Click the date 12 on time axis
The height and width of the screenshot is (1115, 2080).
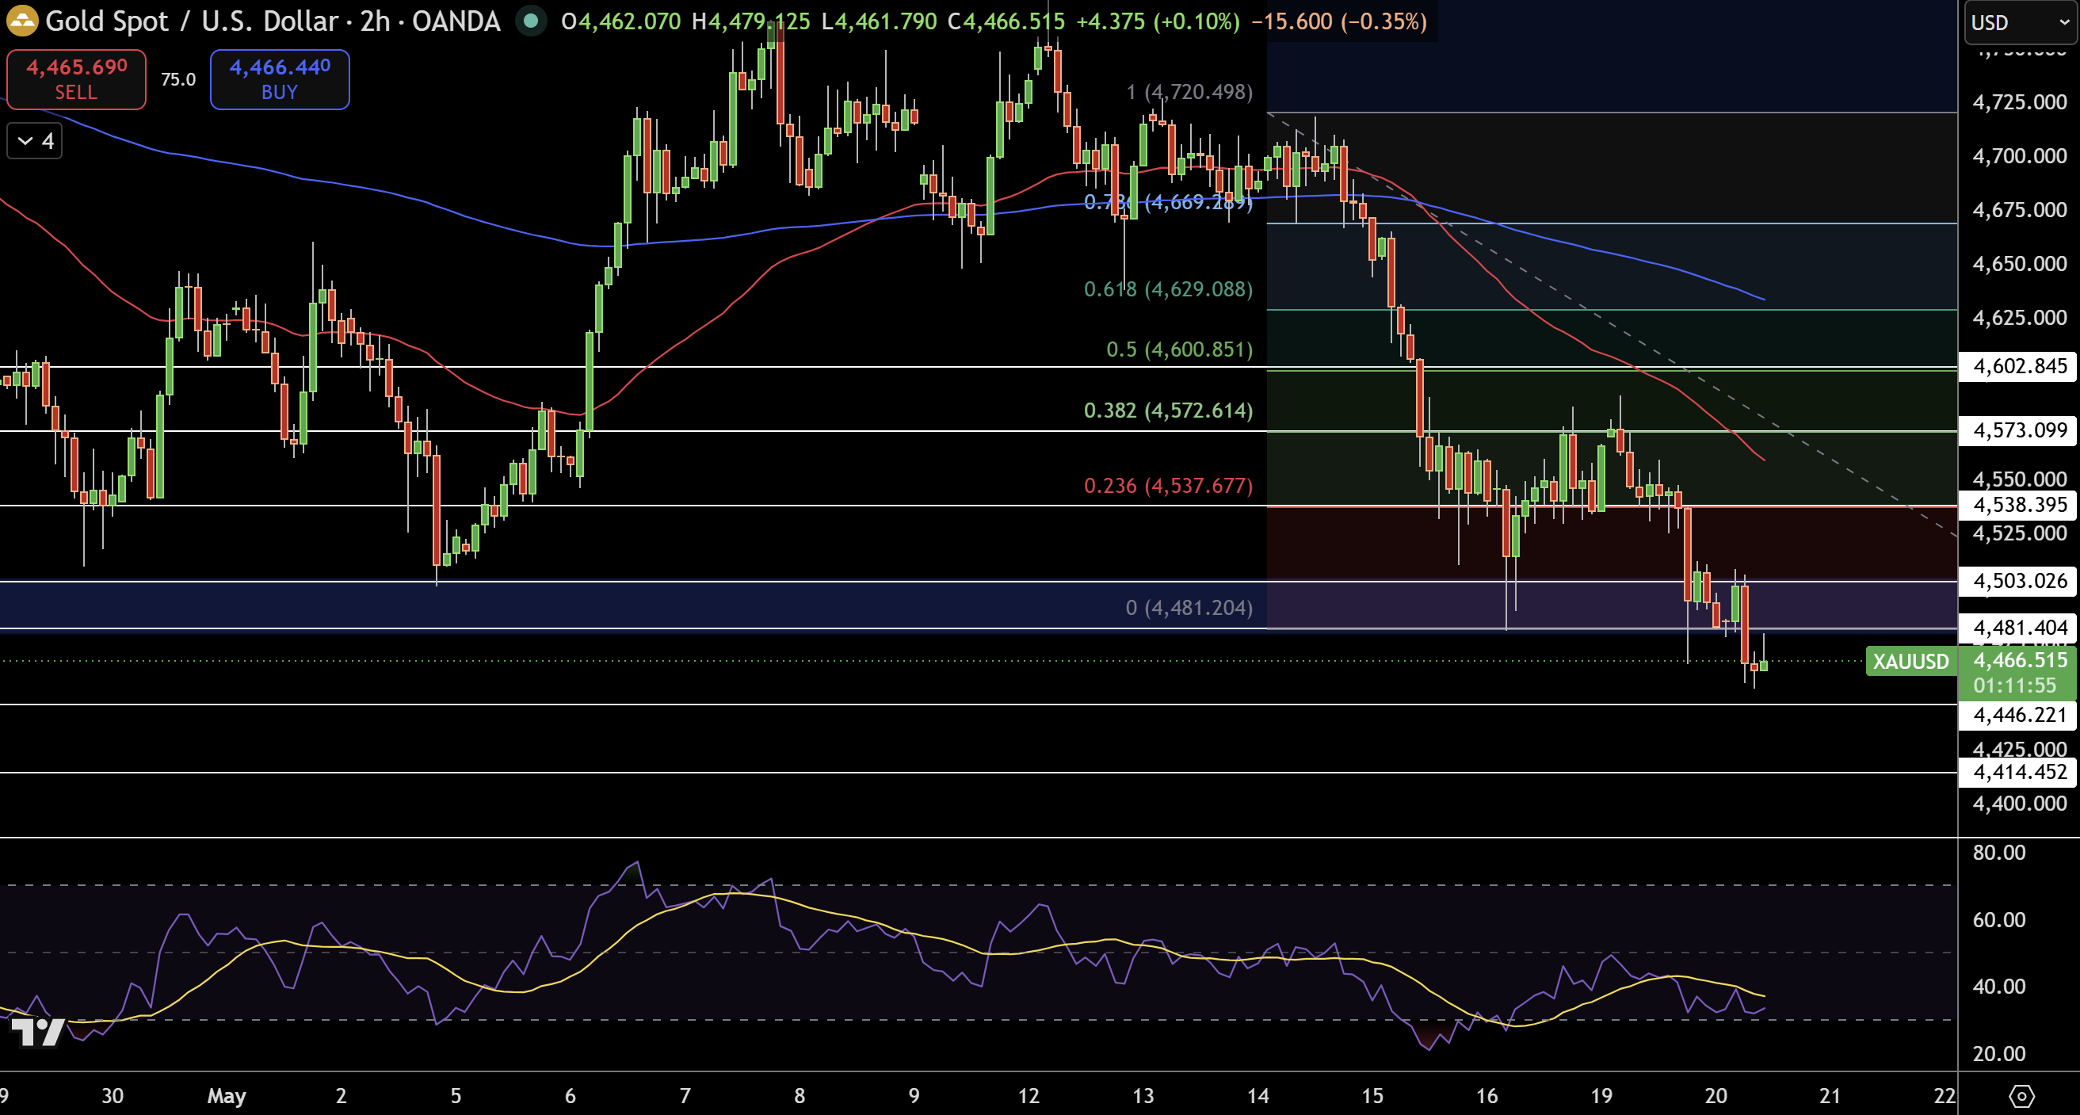click(x=1028, y=1096)
